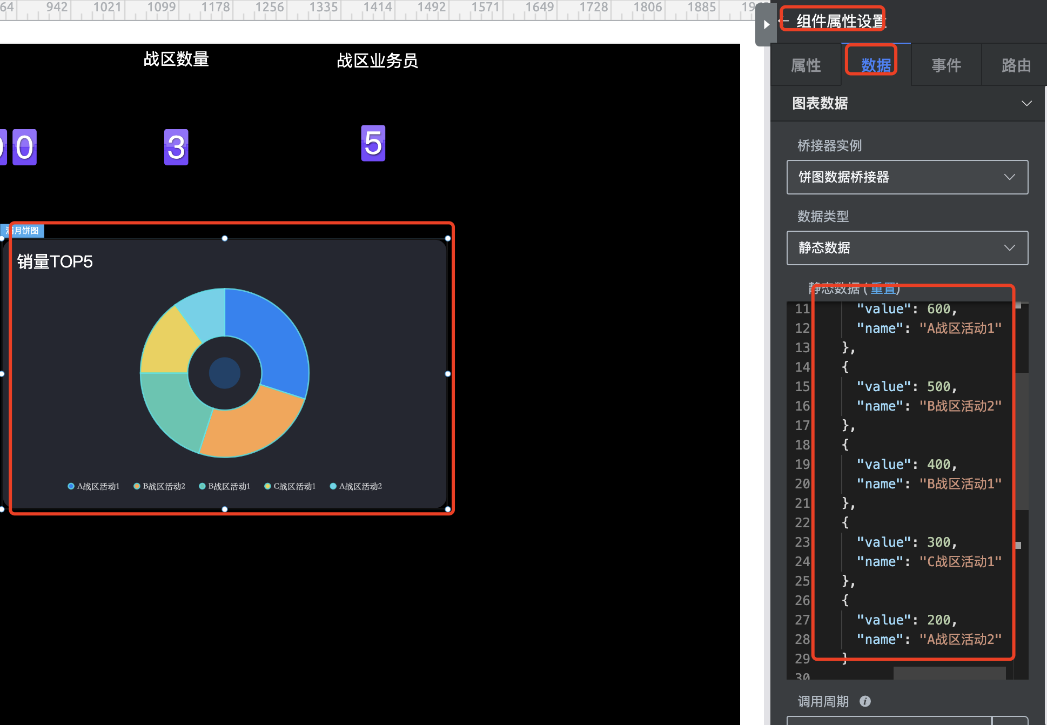
Task: Click the 重置 link for static data
Action: pyautogui.click(x=883, y=289)
